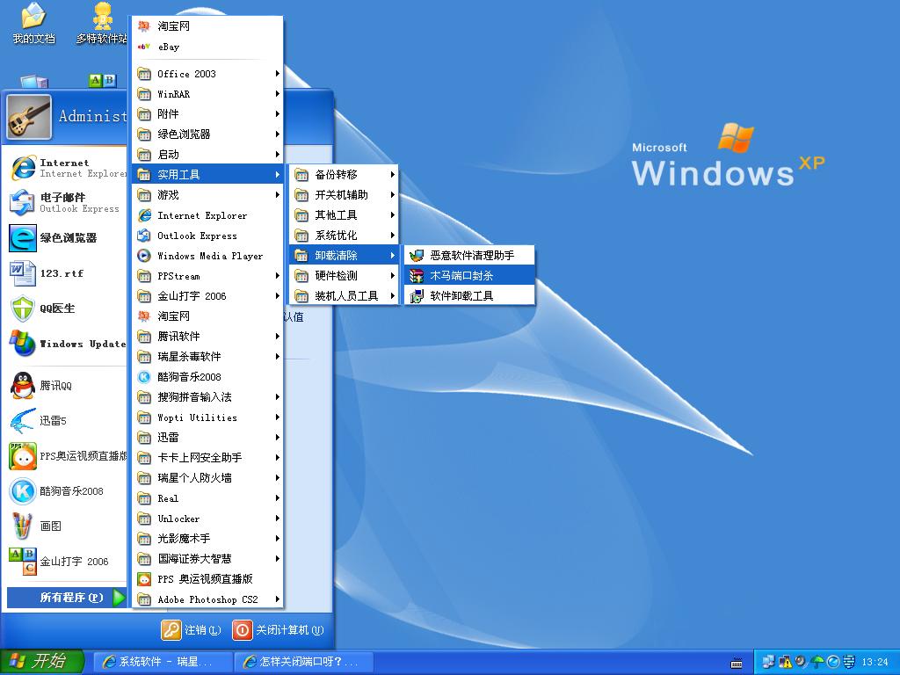900x675 pixels.
Task: Click 关闭计算机 shutdown button
Action: (x=278, y=630)
